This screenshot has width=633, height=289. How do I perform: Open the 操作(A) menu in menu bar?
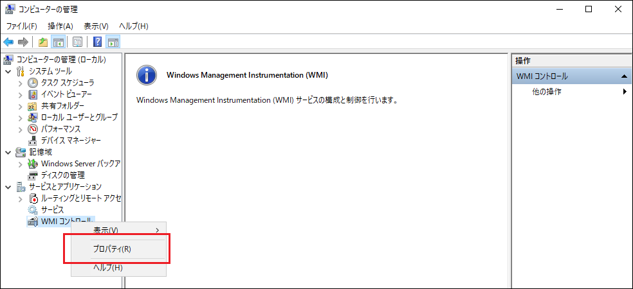pos(60,26)
